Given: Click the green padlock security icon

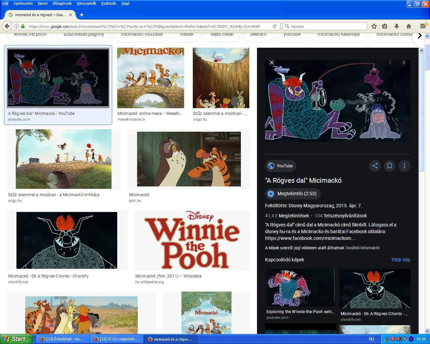Looking at the screenshot, I should coord(23,26).
